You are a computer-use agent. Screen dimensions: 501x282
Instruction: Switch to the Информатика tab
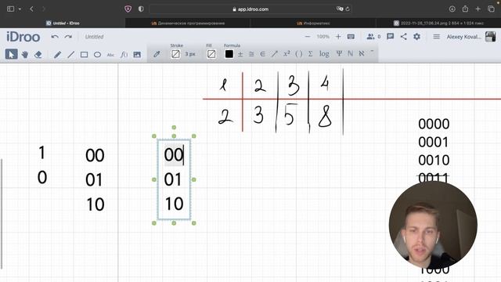click(313, 23)
